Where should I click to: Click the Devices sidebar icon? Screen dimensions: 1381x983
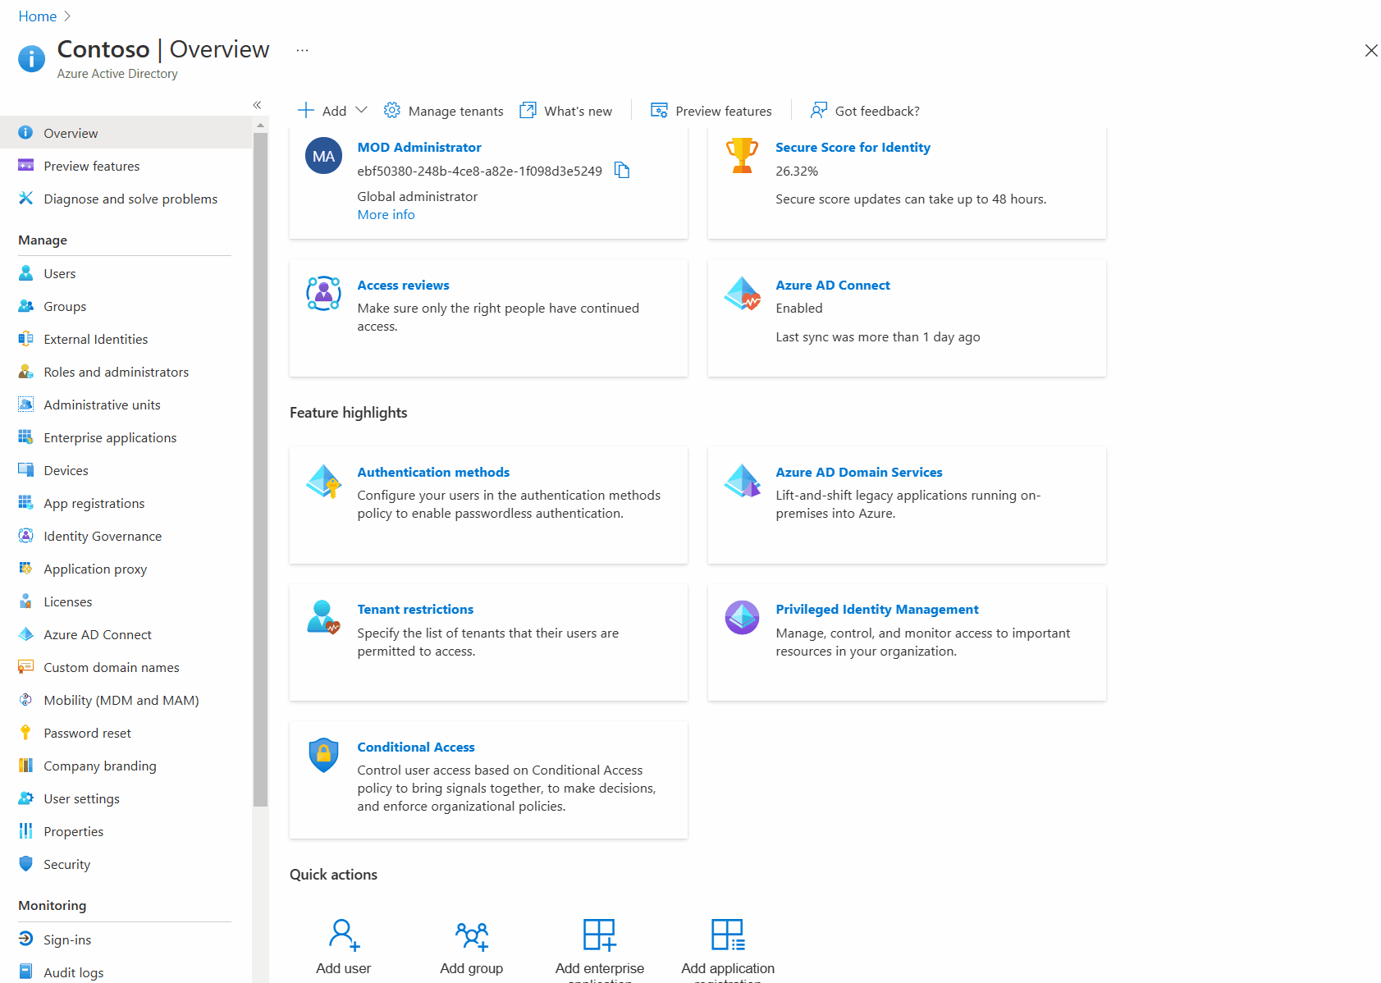pos(26,470)
